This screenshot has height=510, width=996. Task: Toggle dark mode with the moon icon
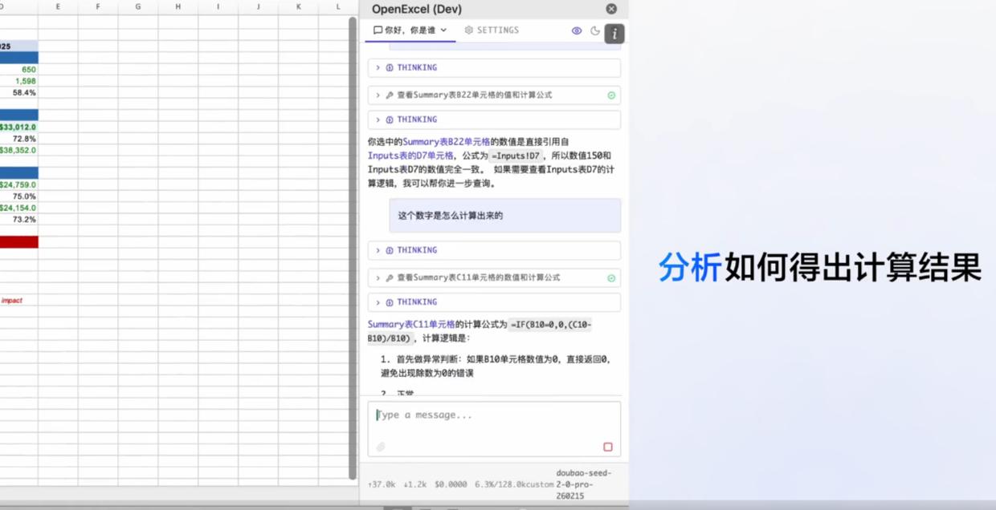pos(595,30)
